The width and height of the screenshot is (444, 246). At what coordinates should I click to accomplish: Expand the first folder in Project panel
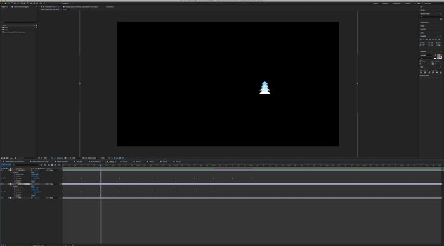(1, 27)
